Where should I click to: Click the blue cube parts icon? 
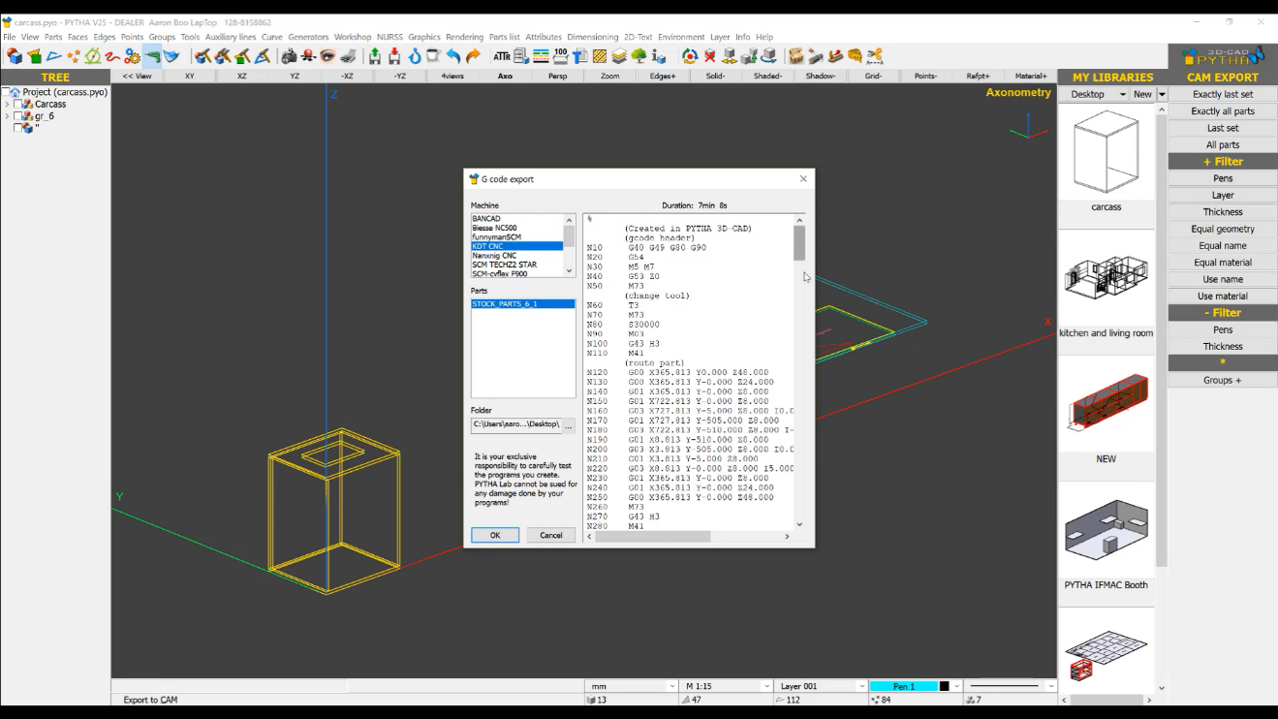coord(14,56)
